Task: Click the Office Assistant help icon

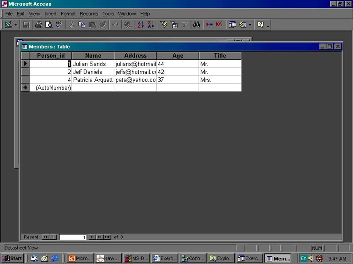Action: click(x=260, y=25)
